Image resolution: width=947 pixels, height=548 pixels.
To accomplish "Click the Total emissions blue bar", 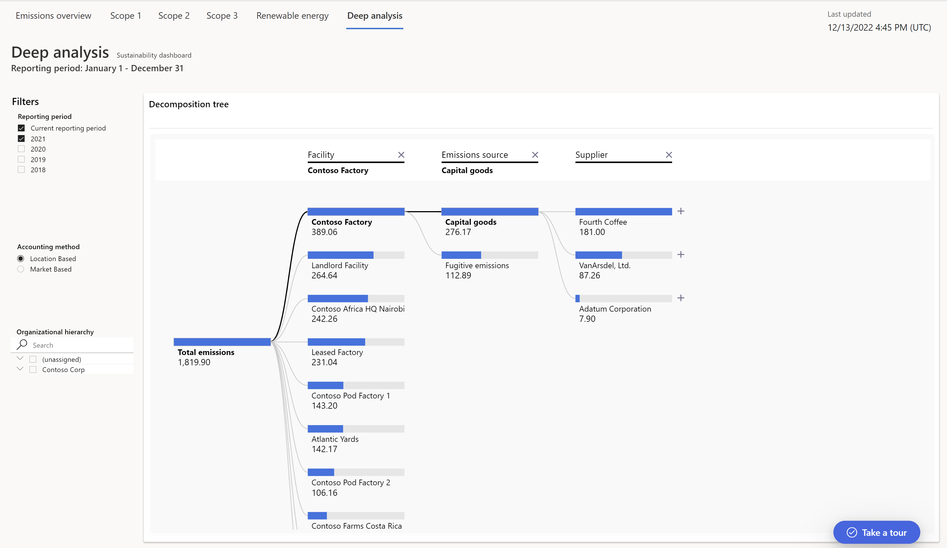I will 222,342.
